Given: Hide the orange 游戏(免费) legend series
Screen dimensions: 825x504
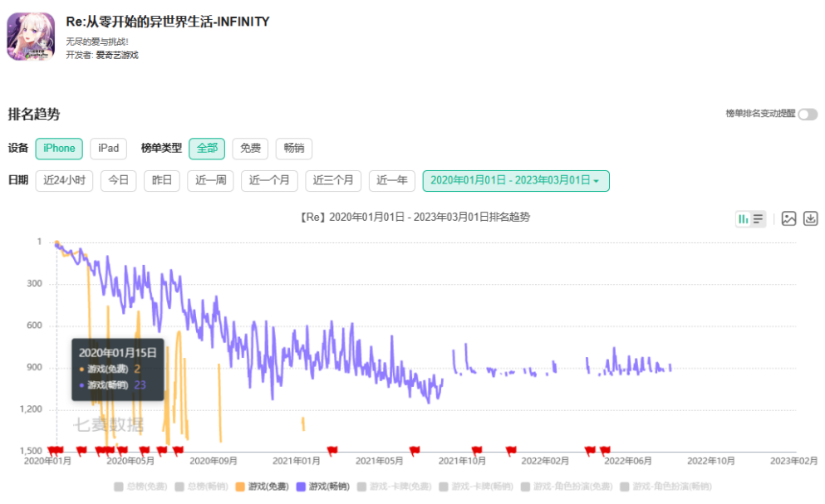Looking at the screenshot, I should [262, 487].
